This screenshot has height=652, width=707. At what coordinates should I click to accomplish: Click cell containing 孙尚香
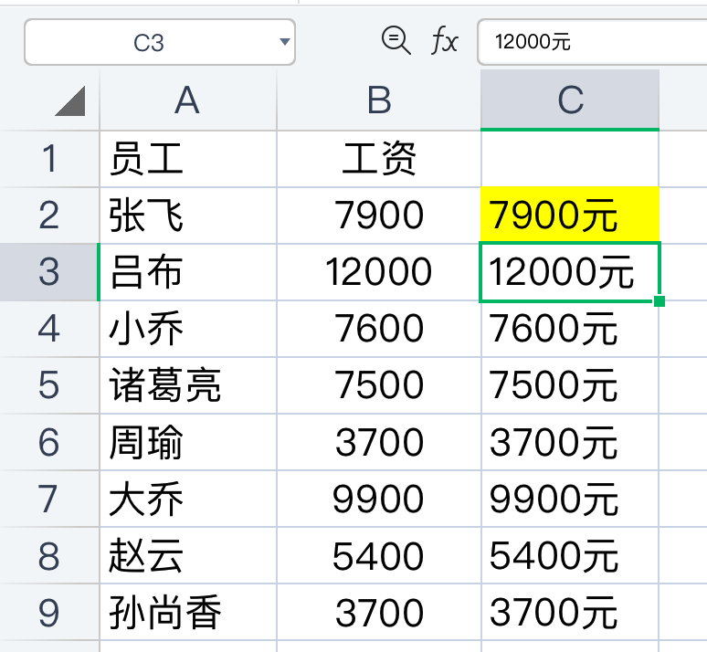[x=188, y=613]
